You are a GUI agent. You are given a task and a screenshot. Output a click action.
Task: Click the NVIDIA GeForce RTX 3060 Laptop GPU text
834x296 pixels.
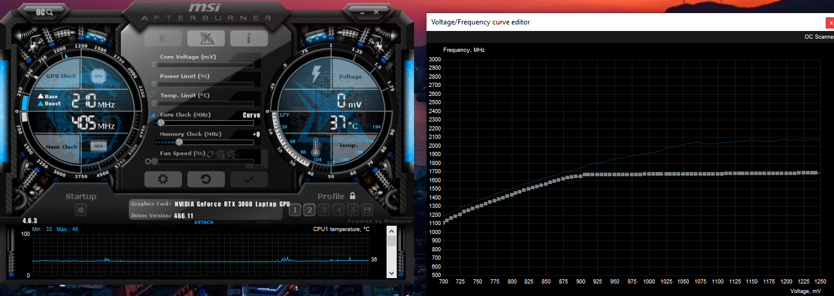[232, 204]
